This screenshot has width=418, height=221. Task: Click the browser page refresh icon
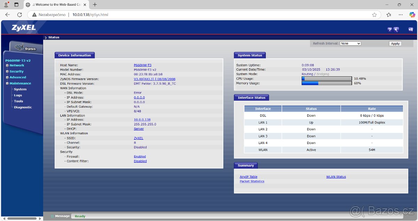click(20, 15)
